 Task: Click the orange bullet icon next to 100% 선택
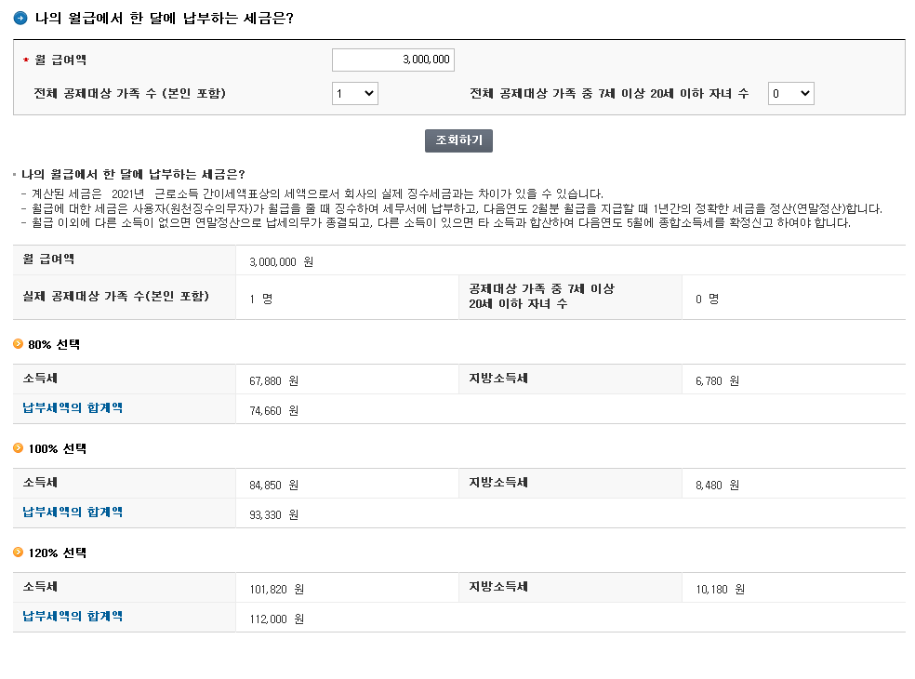coord(18,447)
